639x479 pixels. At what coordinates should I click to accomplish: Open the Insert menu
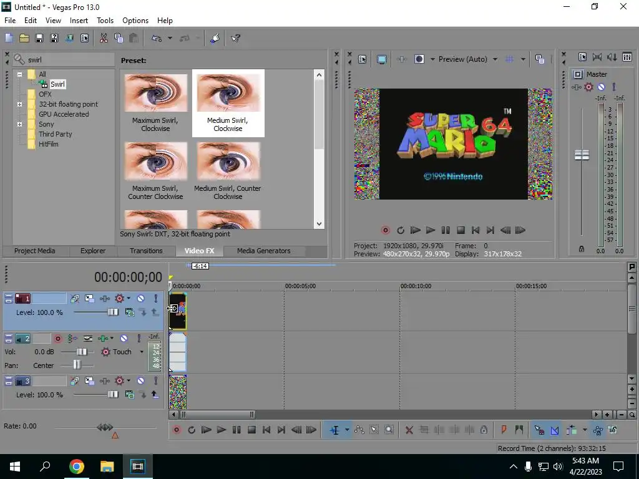pos(79,21)
